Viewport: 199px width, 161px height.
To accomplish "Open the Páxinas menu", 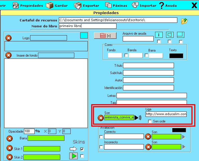I will [x=116, y=5].
